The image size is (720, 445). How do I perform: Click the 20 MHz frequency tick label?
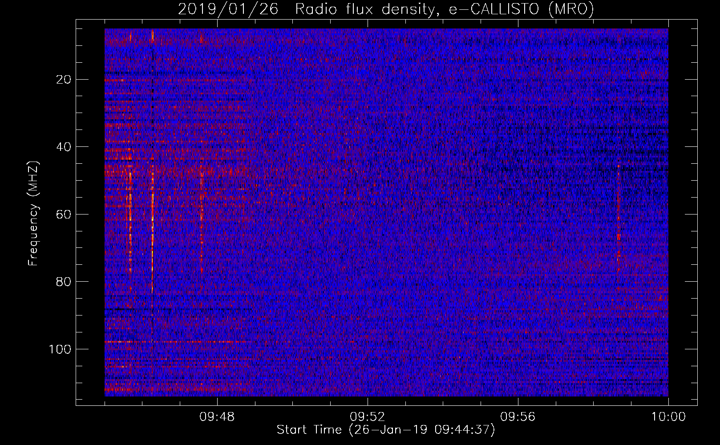(x=64, y=79)
